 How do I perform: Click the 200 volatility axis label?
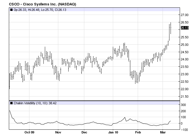pos(183,111)
